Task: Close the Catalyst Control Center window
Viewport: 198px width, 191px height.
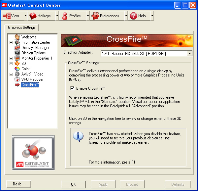Action: click(193, 5)
